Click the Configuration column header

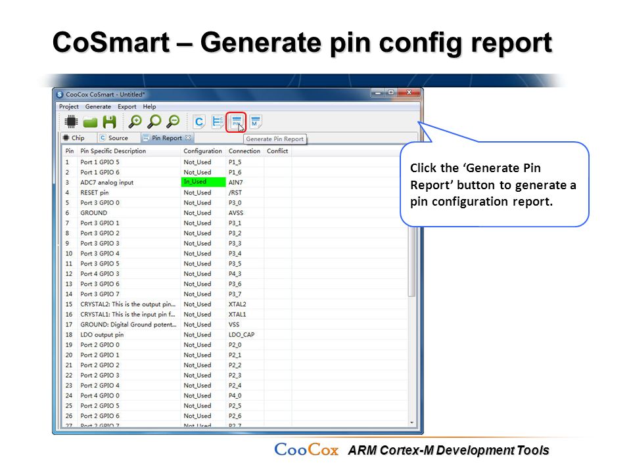pyautogui.click(x=203, y=151)
